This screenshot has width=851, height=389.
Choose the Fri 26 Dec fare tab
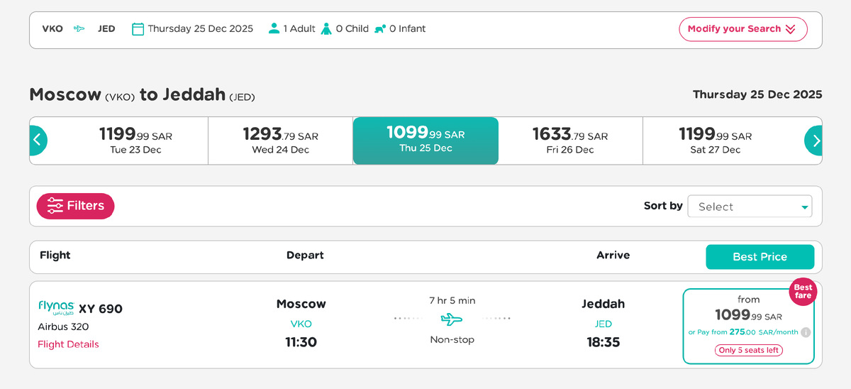pos(570,141)
